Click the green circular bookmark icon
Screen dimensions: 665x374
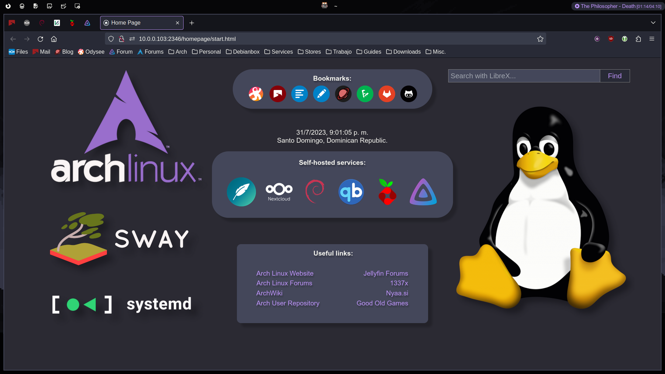pos(365,94)
